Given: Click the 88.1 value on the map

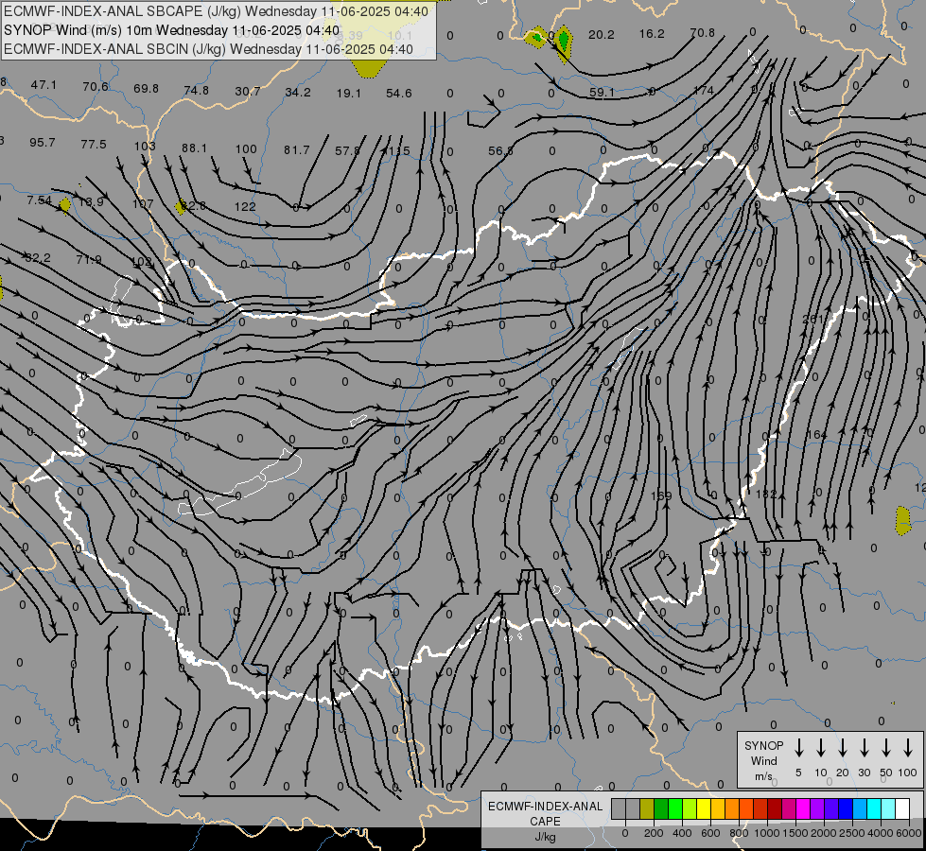Looking at the screenshot, I should click(x=194, y=148).
